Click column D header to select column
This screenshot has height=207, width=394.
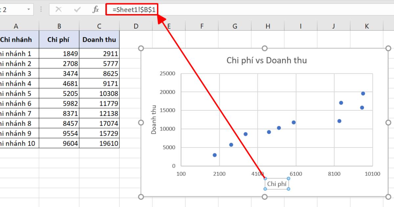tap(136, 26)
